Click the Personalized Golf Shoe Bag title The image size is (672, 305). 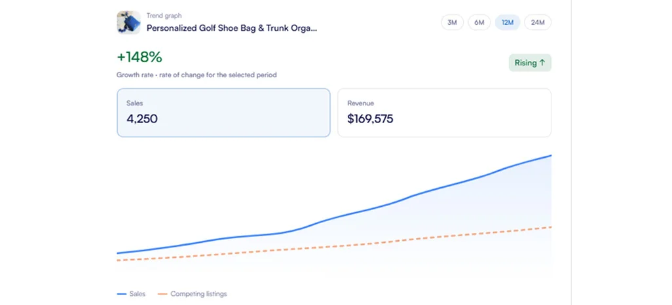[232, 28]
